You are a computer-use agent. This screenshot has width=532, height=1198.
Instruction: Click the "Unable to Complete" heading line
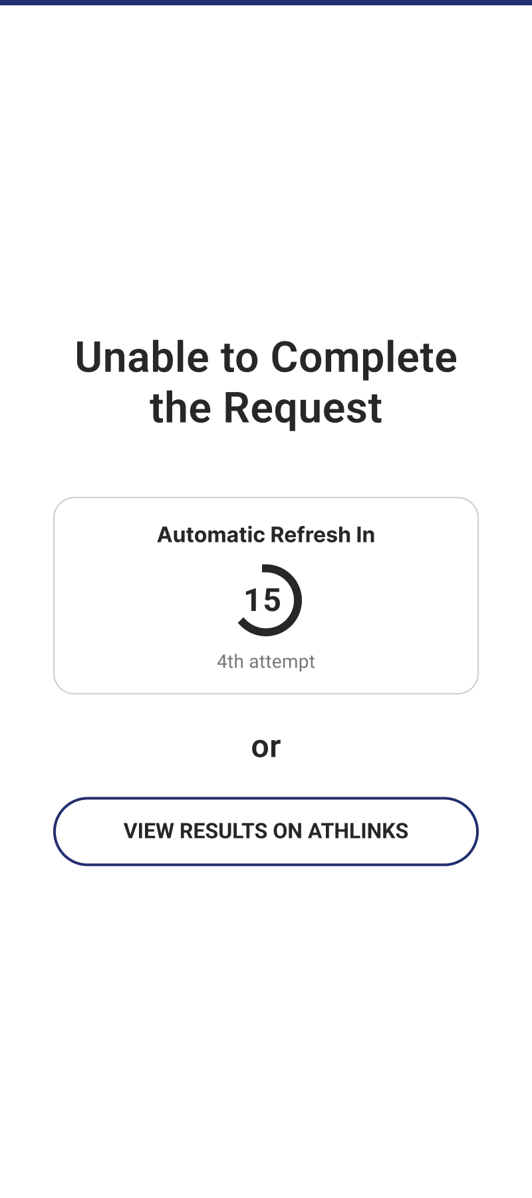[266, 357]
